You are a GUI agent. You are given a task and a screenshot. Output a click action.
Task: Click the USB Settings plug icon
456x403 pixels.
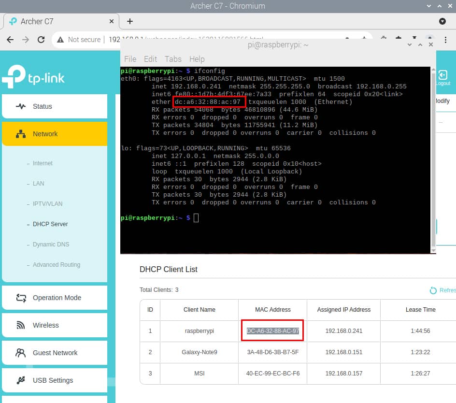pyautogui.click(x=21, y=380)
